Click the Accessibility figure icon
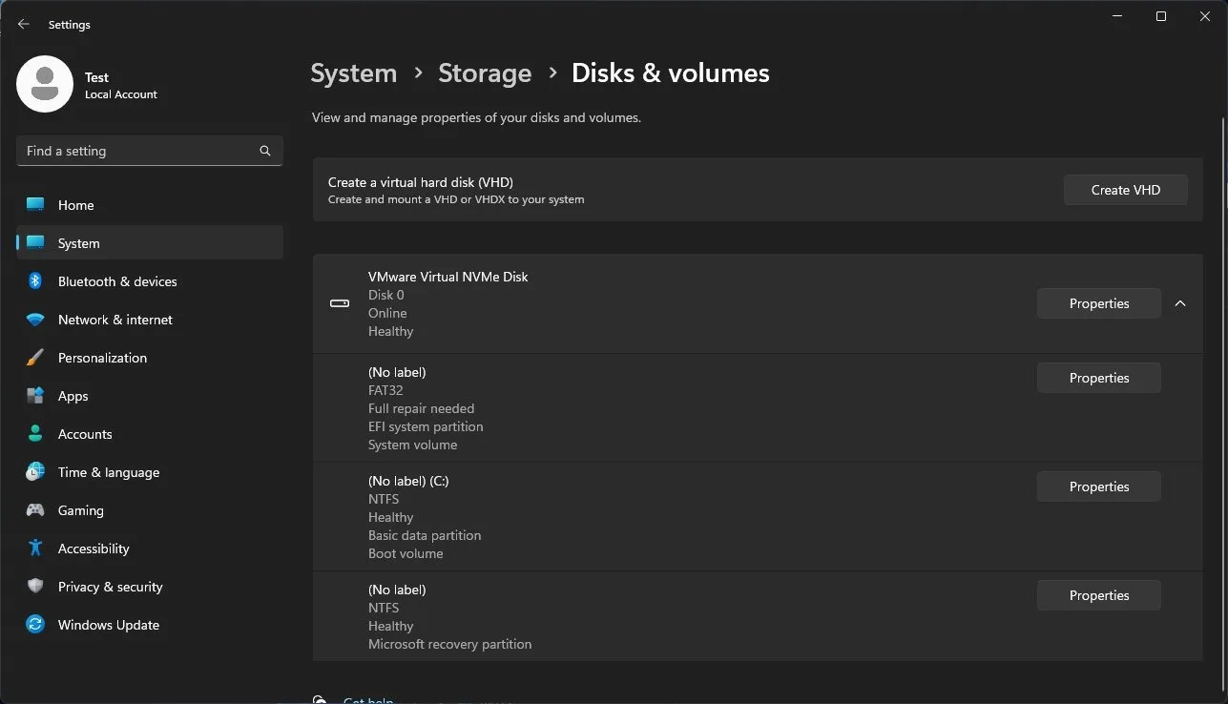Screen dimensions: 1228x704 click(x=35, y=549)
